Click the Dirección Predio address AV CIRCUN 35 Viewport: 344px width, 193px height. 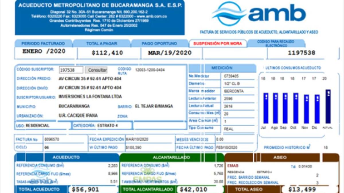tap(90, 78)
